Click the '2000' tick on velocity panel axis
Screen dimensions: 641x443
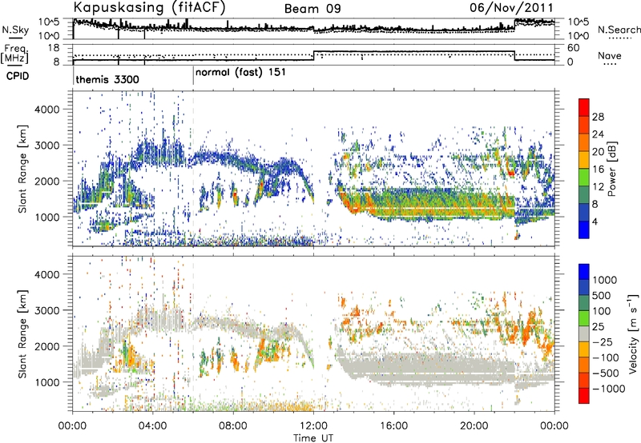[46, 346]
